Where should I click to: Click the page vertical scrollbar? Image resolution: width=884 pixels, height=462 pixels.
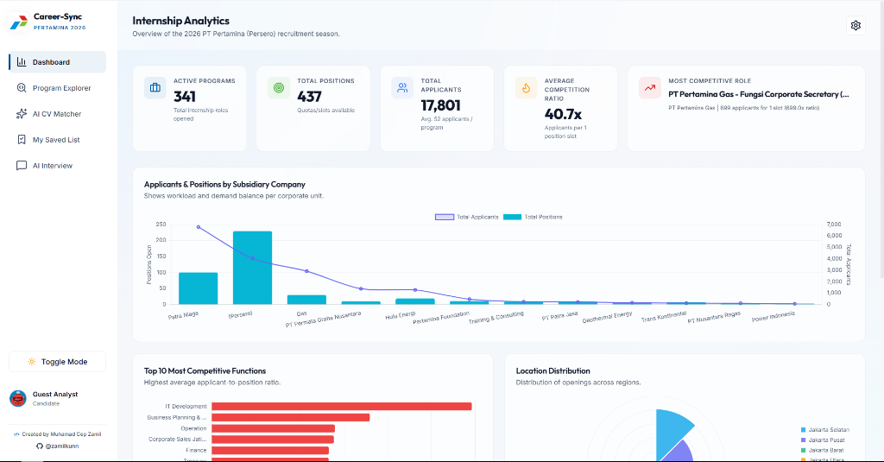[881, 138]
